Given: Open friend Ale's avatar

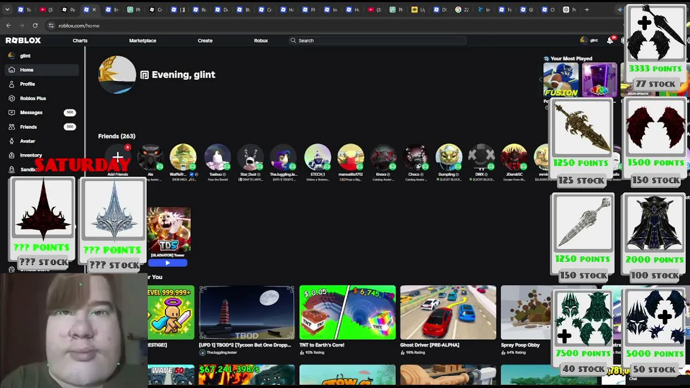Looking at the screenshot, I should click(150, 157).
